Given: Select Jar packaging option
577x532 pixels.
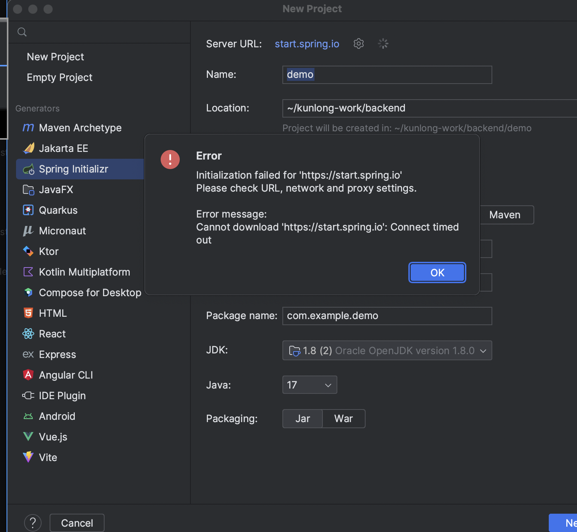Looking at the screenshot, I should 303,419.
